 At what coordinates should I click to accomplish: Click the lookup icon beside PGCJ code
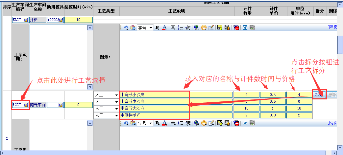coord(26,105)
